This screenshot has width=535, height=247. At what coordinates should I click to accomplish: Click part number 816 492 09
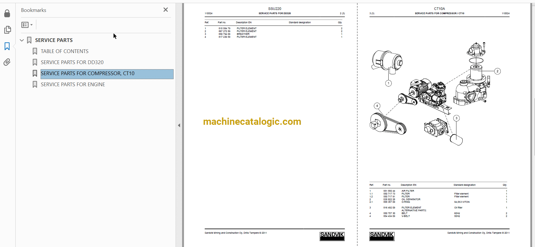(x=389, y=208)
